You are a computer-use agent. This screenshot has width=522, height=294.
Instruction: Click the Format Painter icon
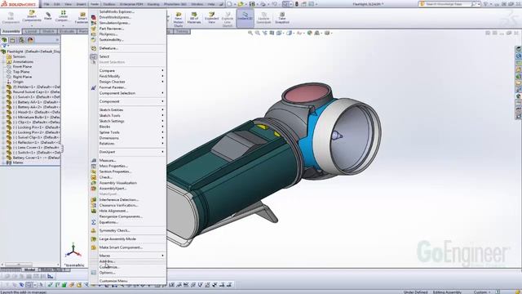[x=94, y=87]
